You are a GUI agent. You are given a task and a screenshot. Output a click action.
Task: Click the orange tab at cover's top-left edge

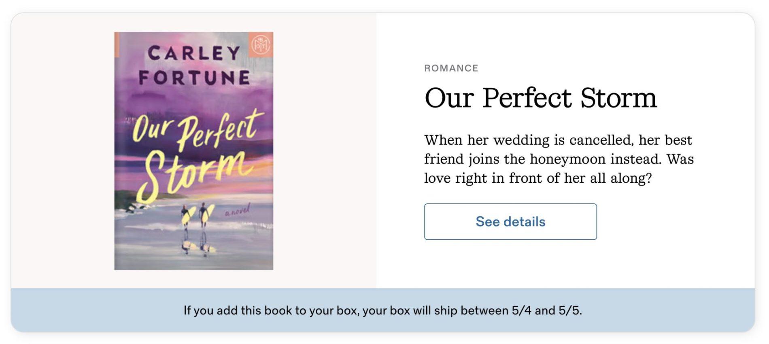click(117, 44)
